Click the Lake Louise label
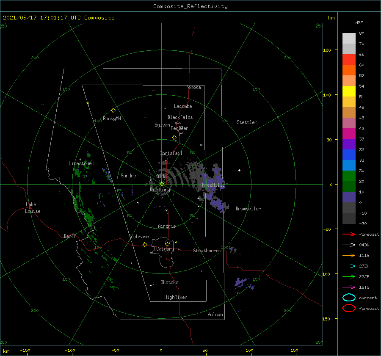This screenshot has width=381, height=356. [x=33, y=208]
